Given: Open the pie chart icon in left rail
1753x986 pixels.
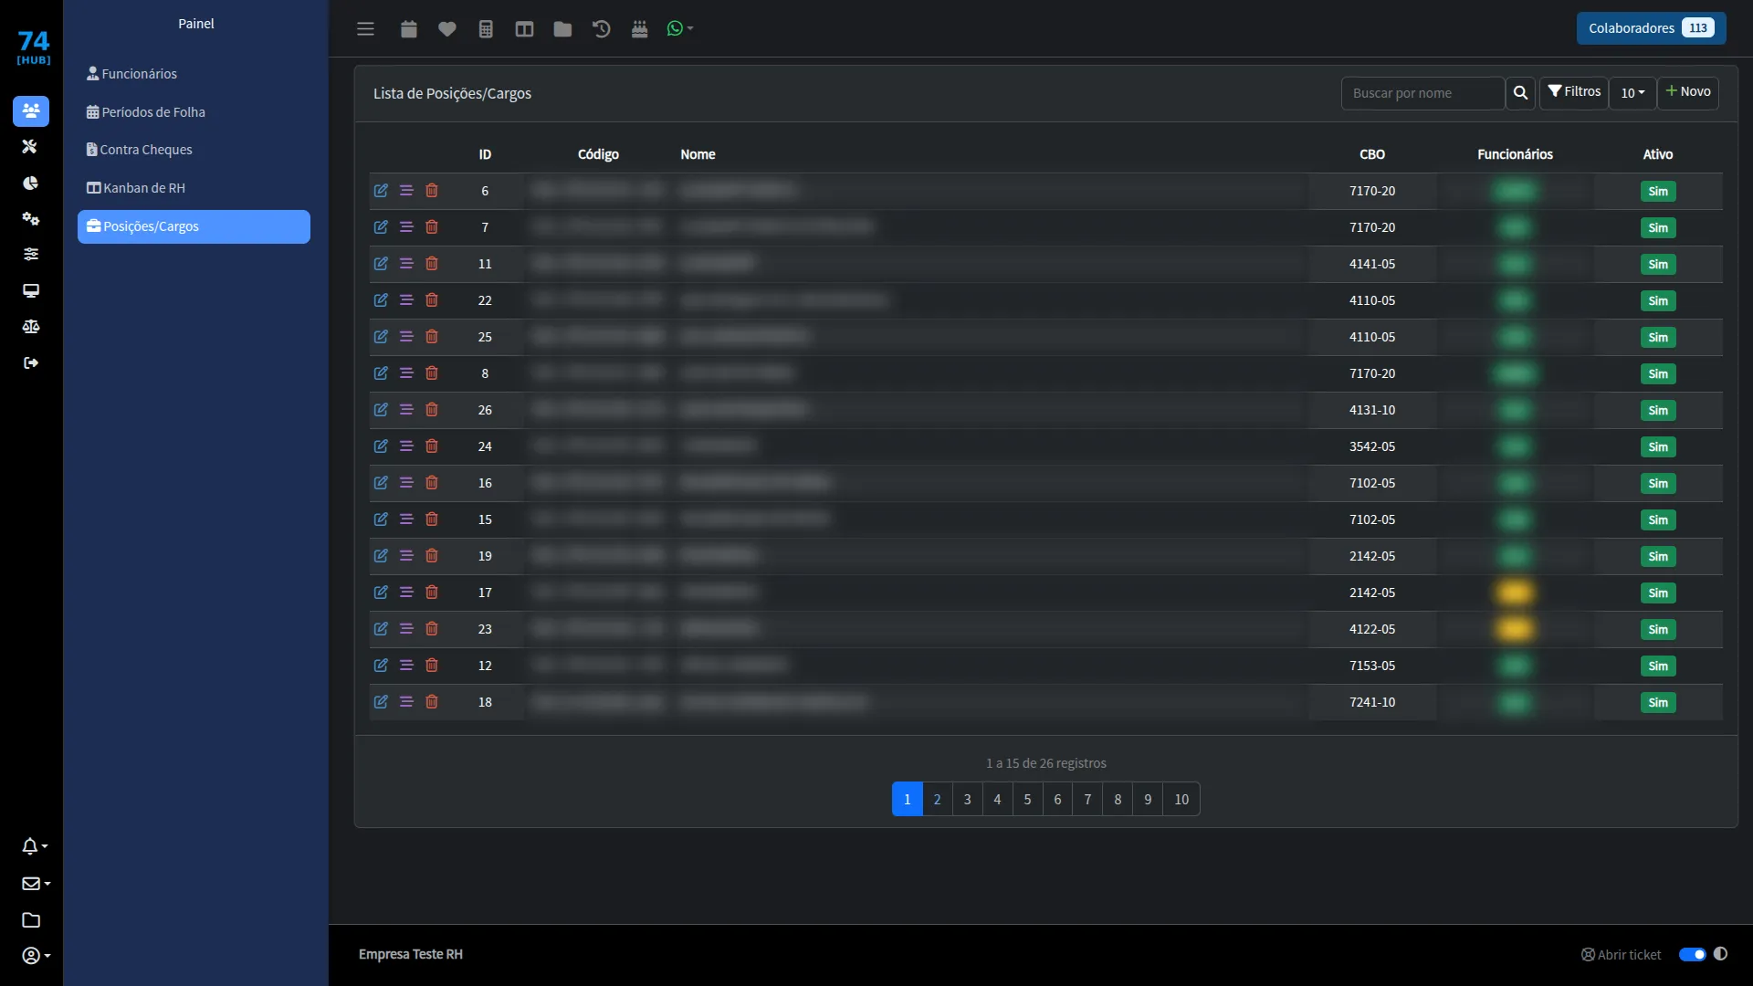Looking at the screenshot, I should click(30, 184).
